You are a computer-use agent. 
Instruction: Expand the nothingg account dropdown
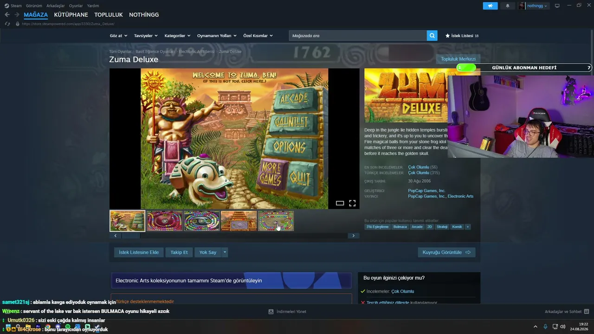click(x=537, y=6)
